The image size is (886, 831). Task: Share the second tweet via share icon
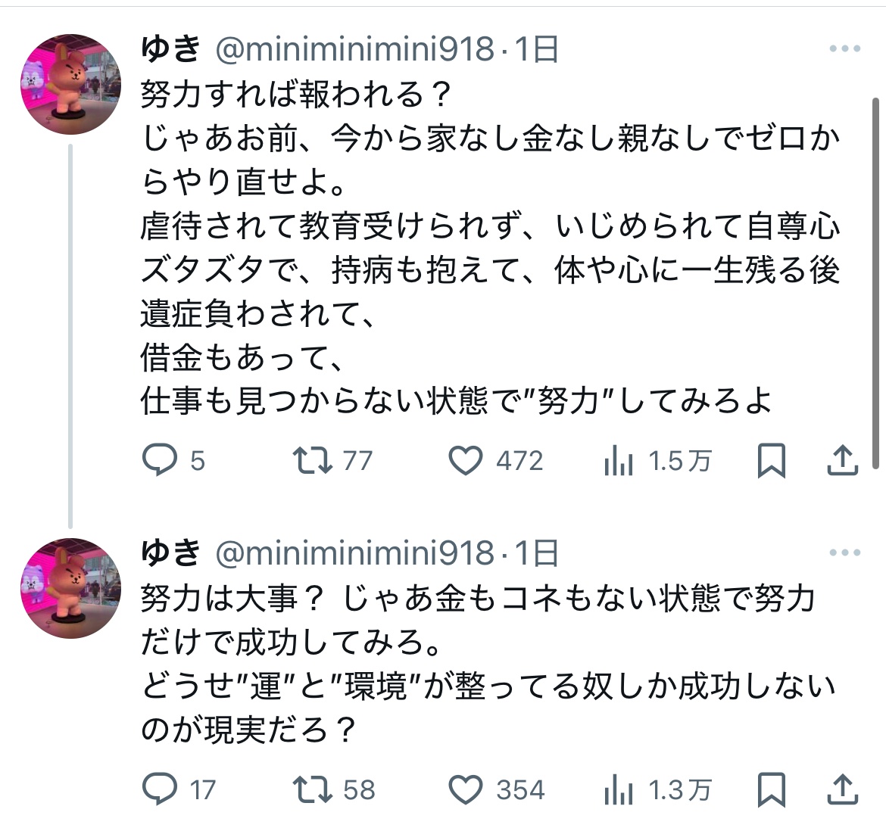[x=841, y=789]
